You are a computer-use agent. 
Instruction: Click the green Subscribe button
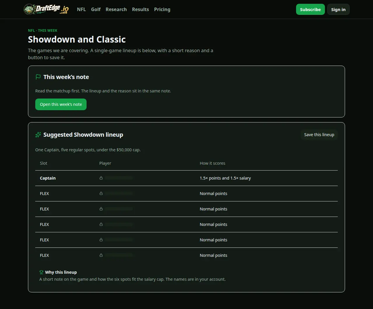tap(310, 9)
